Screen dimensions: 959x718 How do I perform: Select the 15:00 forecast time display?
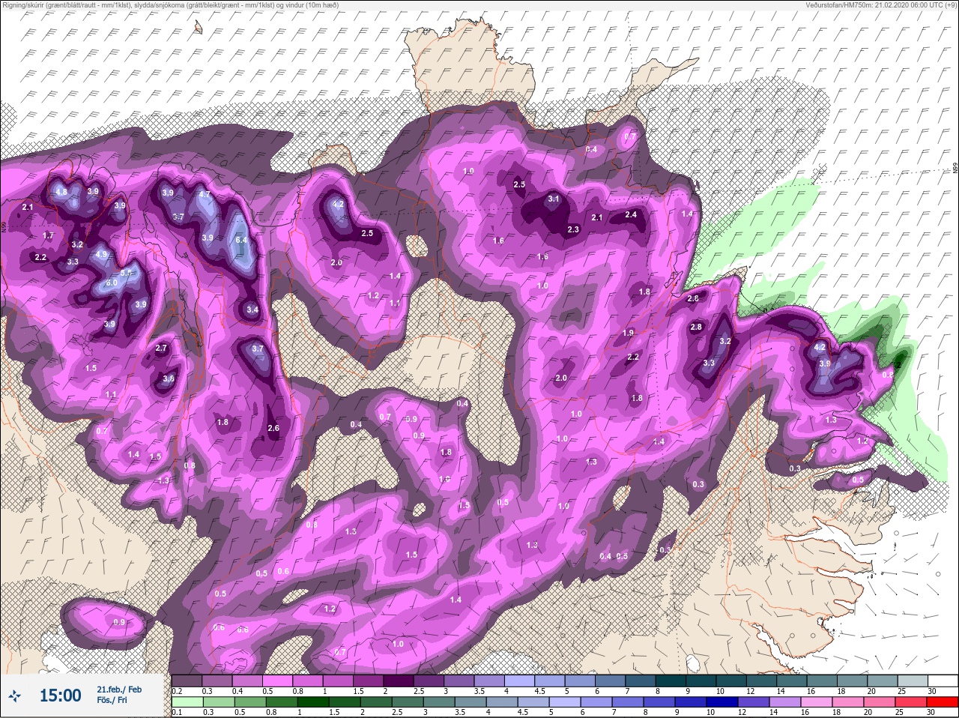pos(60,696)
